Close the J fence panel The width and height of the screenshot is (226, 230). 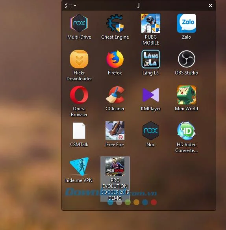pos(210,6)
